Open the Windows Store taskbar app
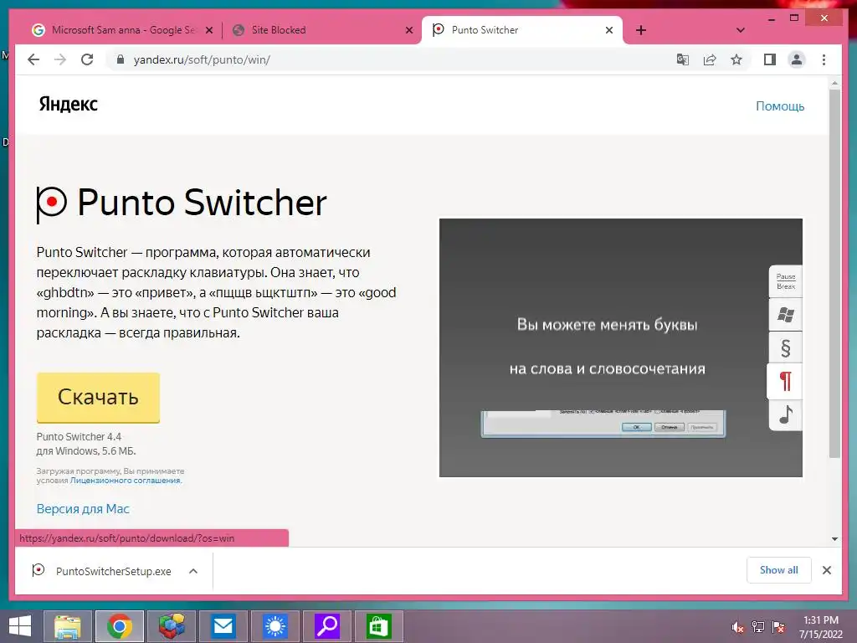The image size is (857, 643). [379, 626]
